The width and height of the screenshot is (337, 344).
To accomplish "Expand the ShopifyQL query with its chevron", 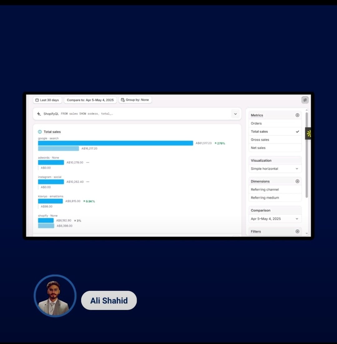I will point(235,114).
